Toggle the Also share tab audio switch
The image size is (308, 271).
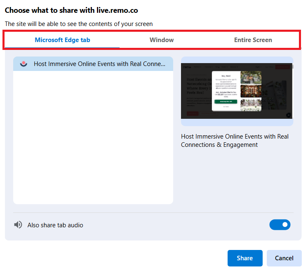(x=280, y=225)
